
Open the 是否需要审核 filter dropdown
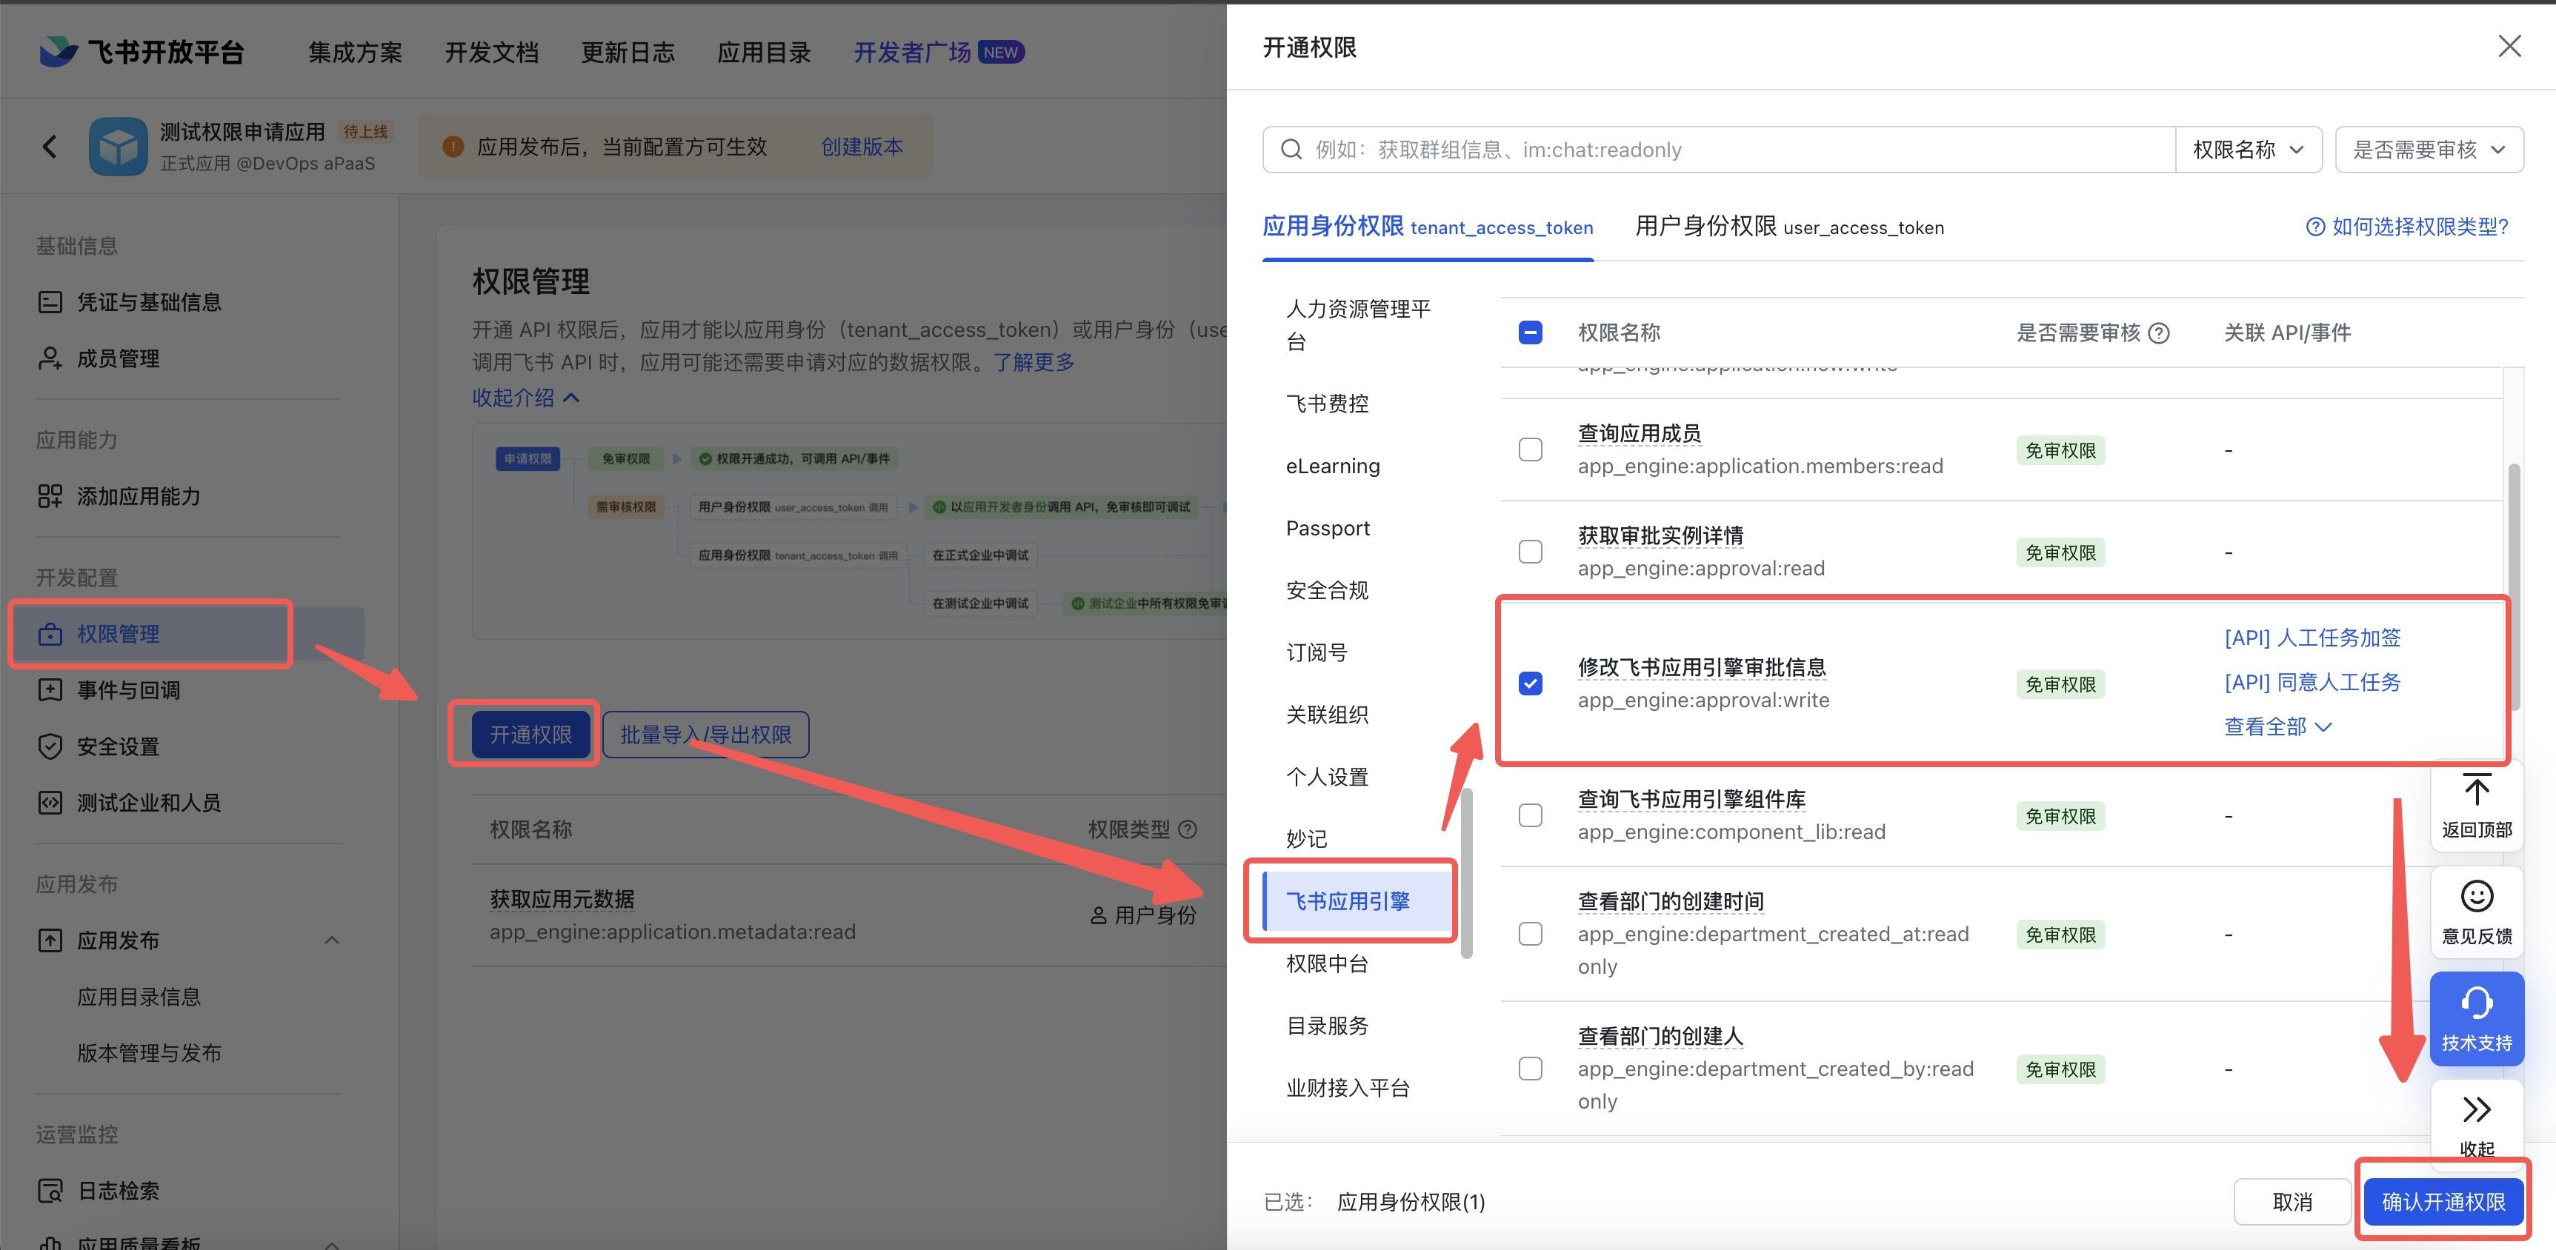point(2429,150)
